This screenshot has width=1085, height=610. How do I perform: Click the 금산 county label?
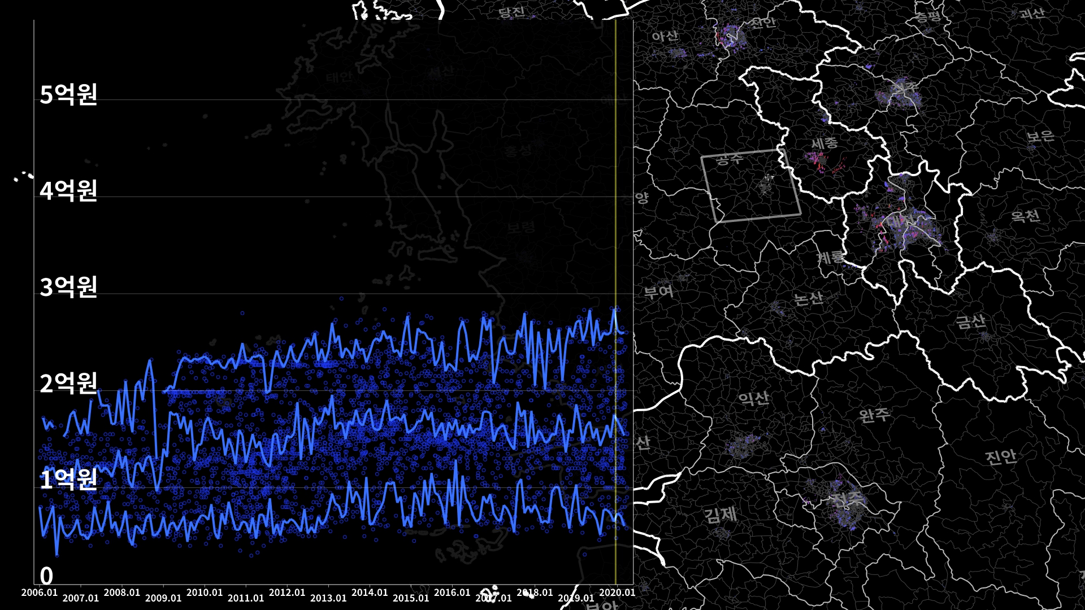971,322
